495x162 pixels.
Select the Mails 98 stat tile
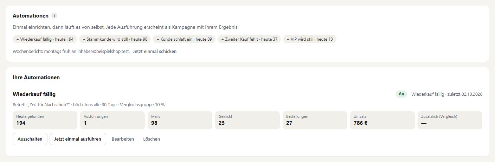click(x=180, y=120)
